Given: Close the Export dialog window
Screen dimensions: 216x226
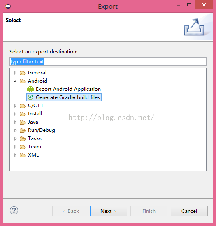Looking at the screenshot, I should (x=204, y=5).
